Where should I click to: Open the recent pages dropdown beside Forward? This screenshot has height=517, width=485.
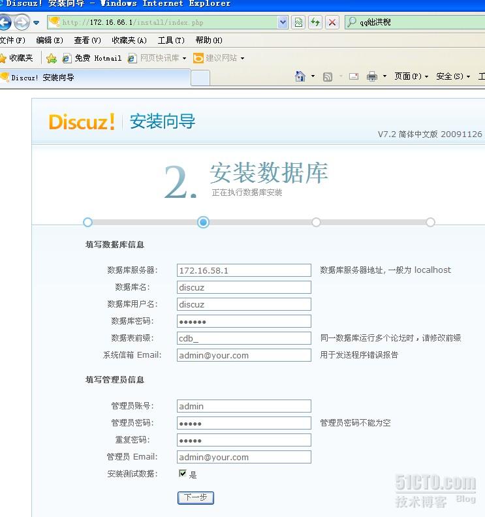(x=37, y=22)
